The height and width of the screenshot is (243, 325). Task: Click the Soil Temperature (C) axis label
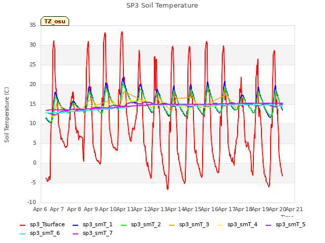(7, 115)
